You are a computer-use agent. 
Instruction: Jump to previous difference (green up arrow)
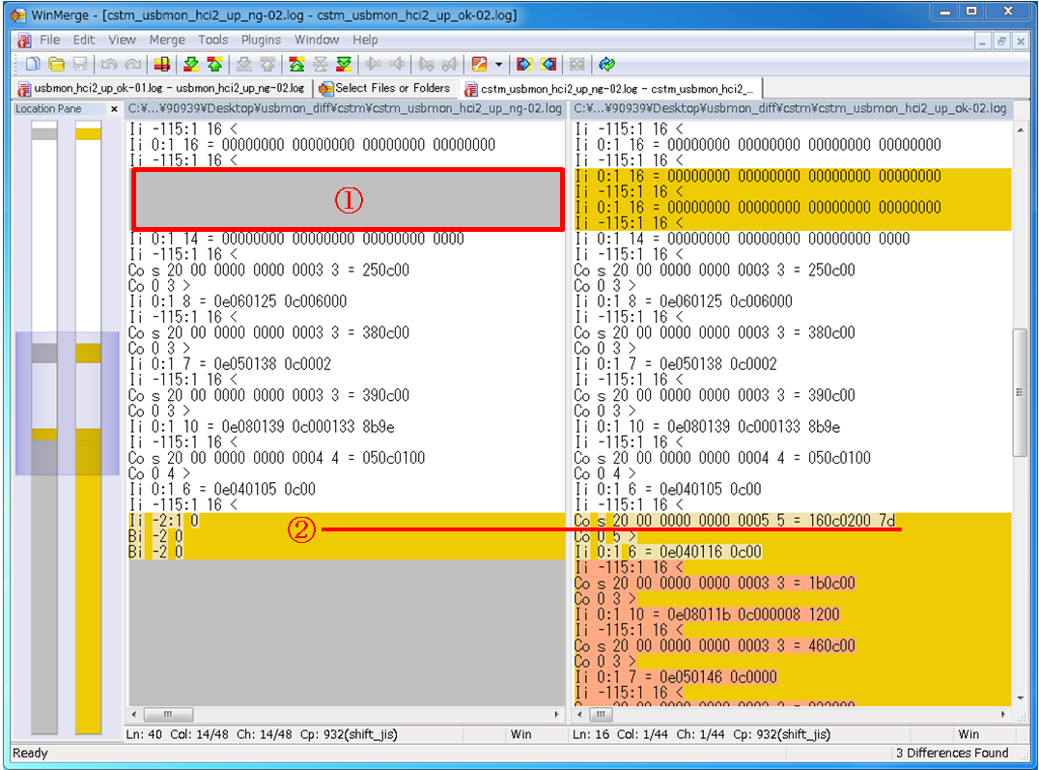click(214, 65)
